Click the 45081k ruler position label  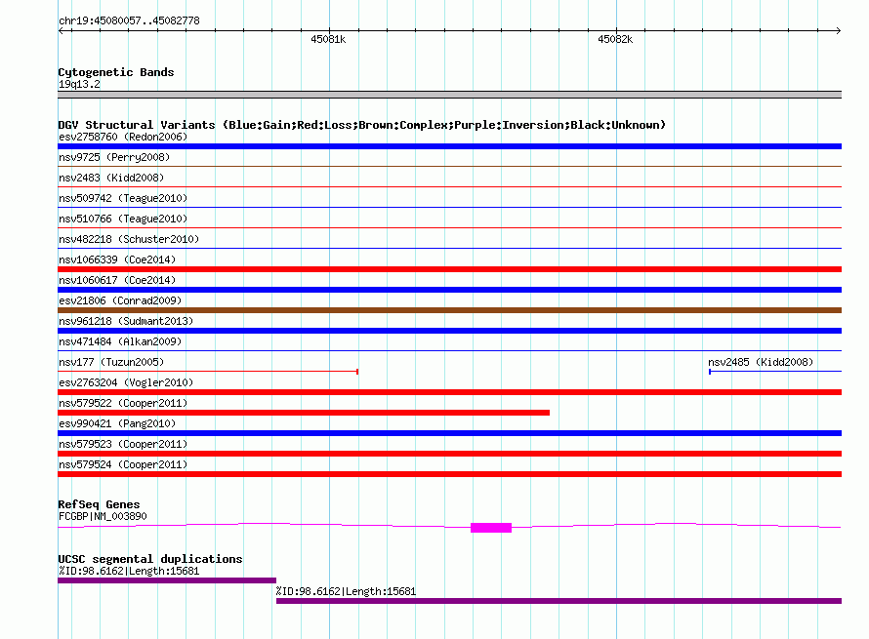pos(328,39)
